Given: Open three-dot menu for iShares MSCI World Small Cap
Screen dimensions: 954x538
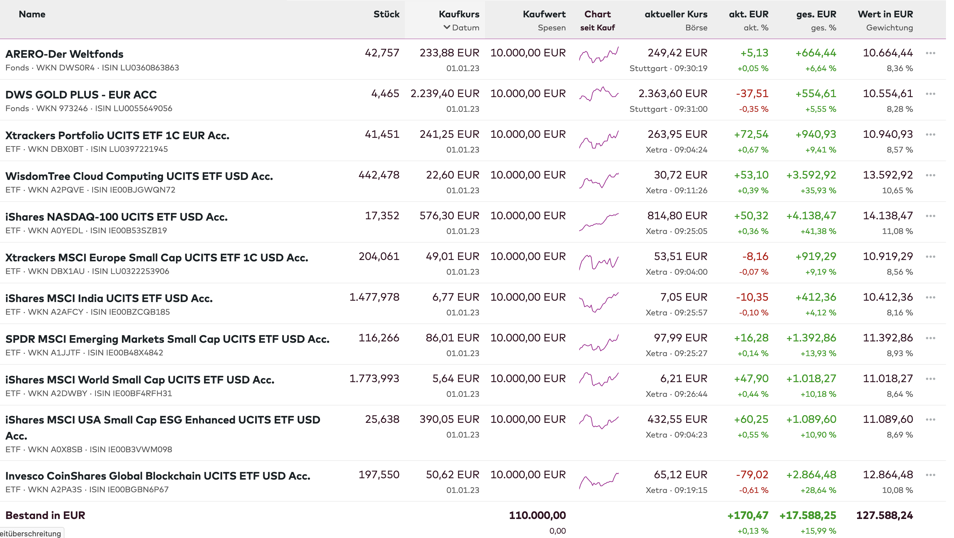Looking at the screenshot, I should 930,379.
